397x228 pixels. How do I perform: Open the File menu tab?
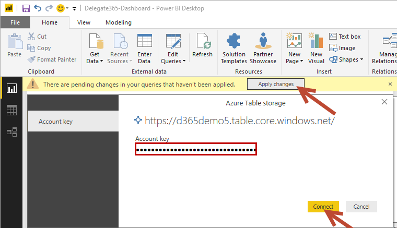(15, 22)
